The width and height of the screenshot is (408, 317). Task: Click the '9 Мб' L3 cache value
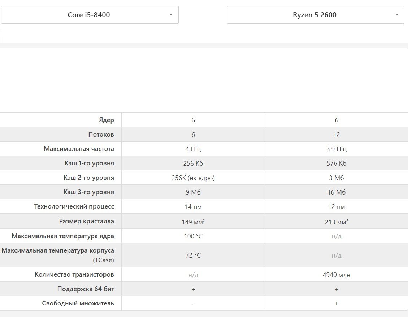click(193, 192)
